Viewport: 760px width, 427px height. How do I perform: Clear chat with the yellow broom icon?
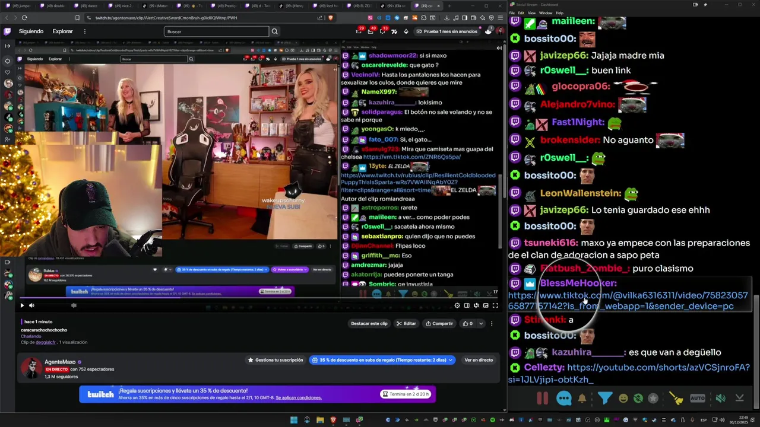[x=676, y=398]
